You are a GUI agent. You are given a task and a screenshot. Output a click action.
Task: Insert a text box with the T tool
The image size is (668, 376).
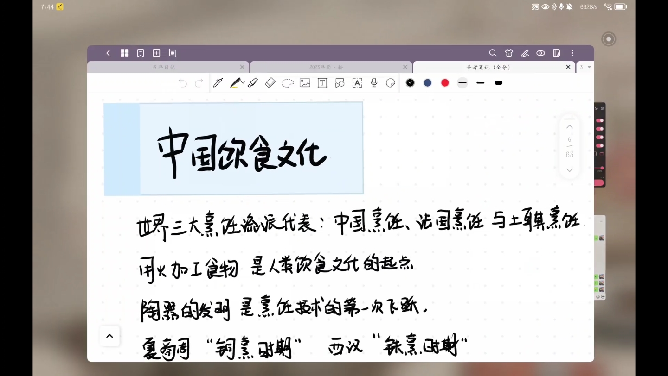tap(322, 83)
